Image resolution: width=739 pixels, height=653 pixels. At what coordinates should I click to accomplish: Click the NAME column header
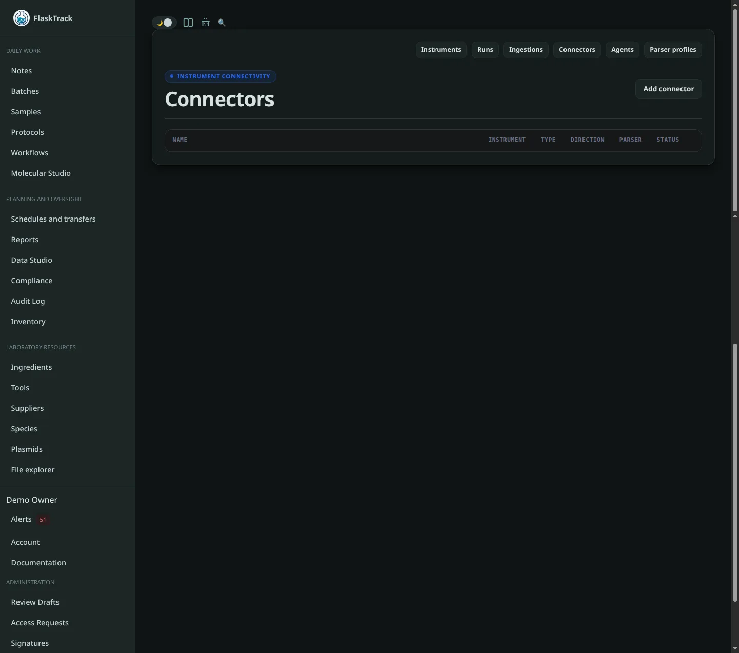(x=180, y=140)
